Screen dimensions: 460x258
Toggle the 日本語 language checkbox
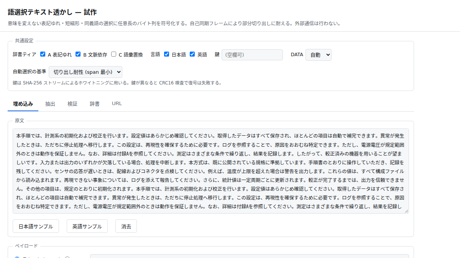click(166, 54)
